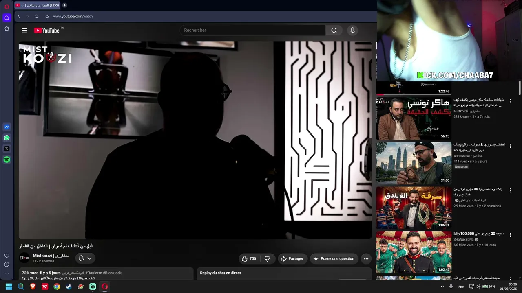Open Spotify in the Opera sidebar
This screenshot has height=293, width=522.
coord(7,160)
